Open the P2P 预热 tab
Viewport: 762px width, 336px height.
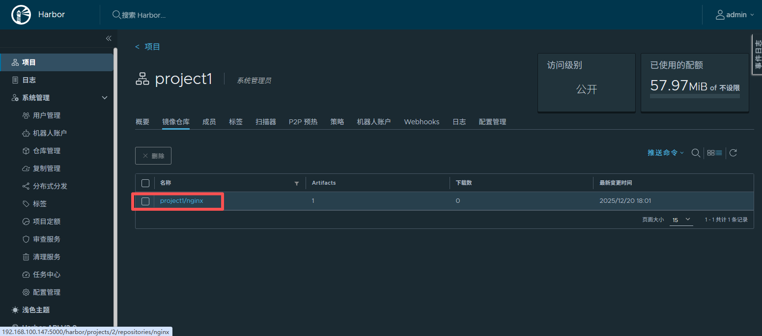303,122
